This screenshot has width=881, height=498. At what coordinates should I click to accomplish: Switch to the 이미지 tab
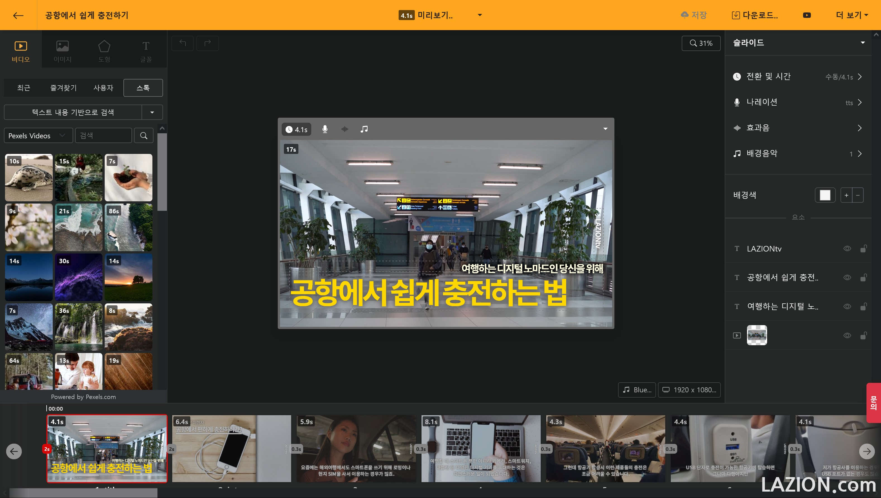[x=62, y=51]
